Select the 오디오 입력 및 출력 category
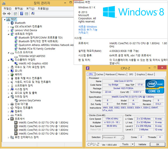Screen dimensions: 168x149 (x=26, y=93)
